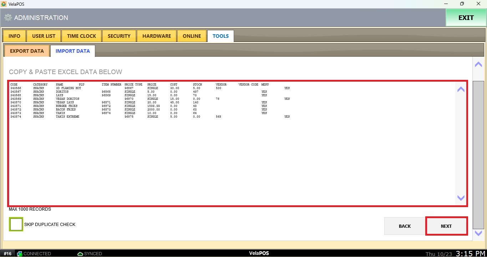Click the page scroll-up chevron at top right
This screenshot has height=257, width=487.
[x=478, y=65]
